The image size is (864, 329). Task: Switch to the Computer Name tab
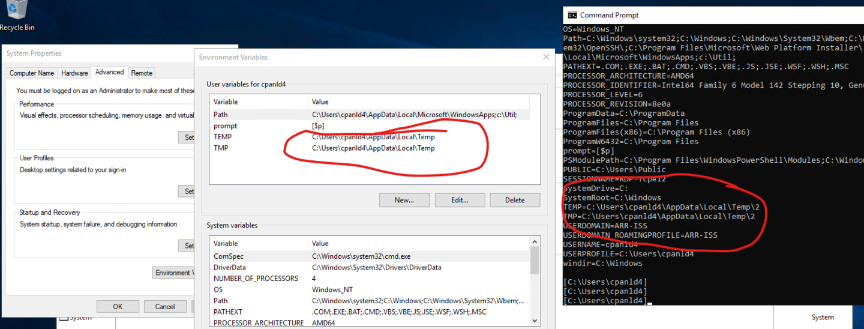(32, 73)
